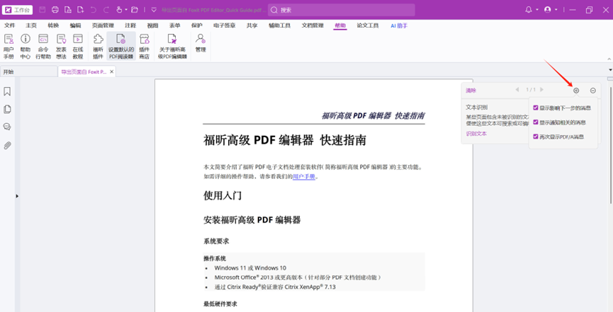Screen dimensions: 613x312
Task: Uncheck 再次显示PDF/A消息 checkbox
Action: (536, 137)
